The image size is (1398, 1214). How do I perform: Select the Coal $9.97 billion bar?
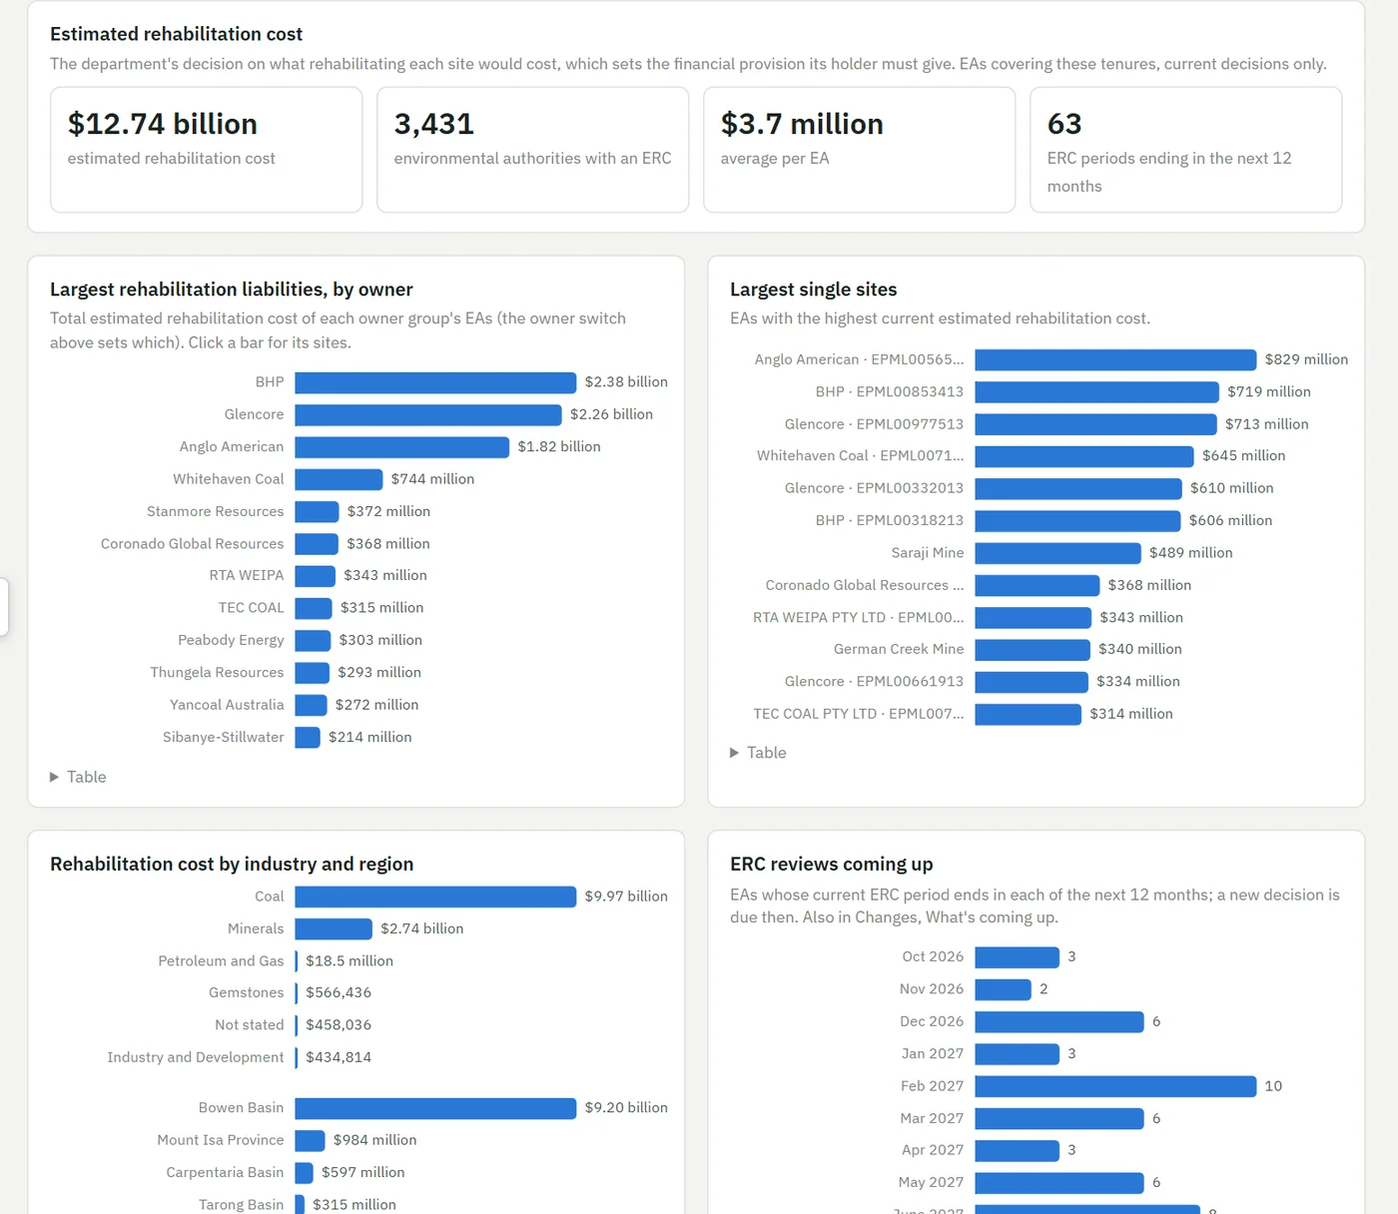(x=435, y=897)
